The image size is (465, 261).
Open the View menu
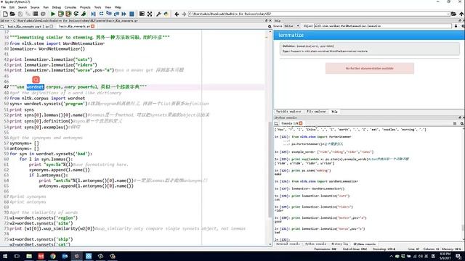(x=108, y=7)
